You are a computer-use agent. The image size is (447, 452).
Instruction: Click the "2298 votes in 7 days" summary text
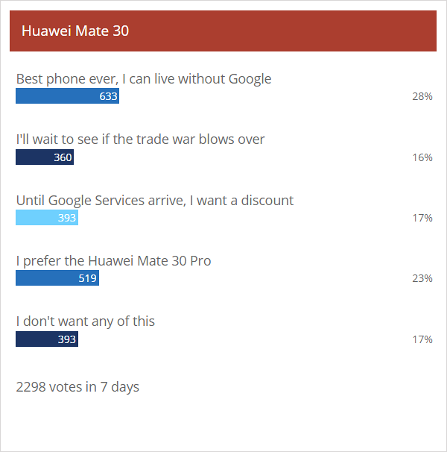(x=77, y=386)
